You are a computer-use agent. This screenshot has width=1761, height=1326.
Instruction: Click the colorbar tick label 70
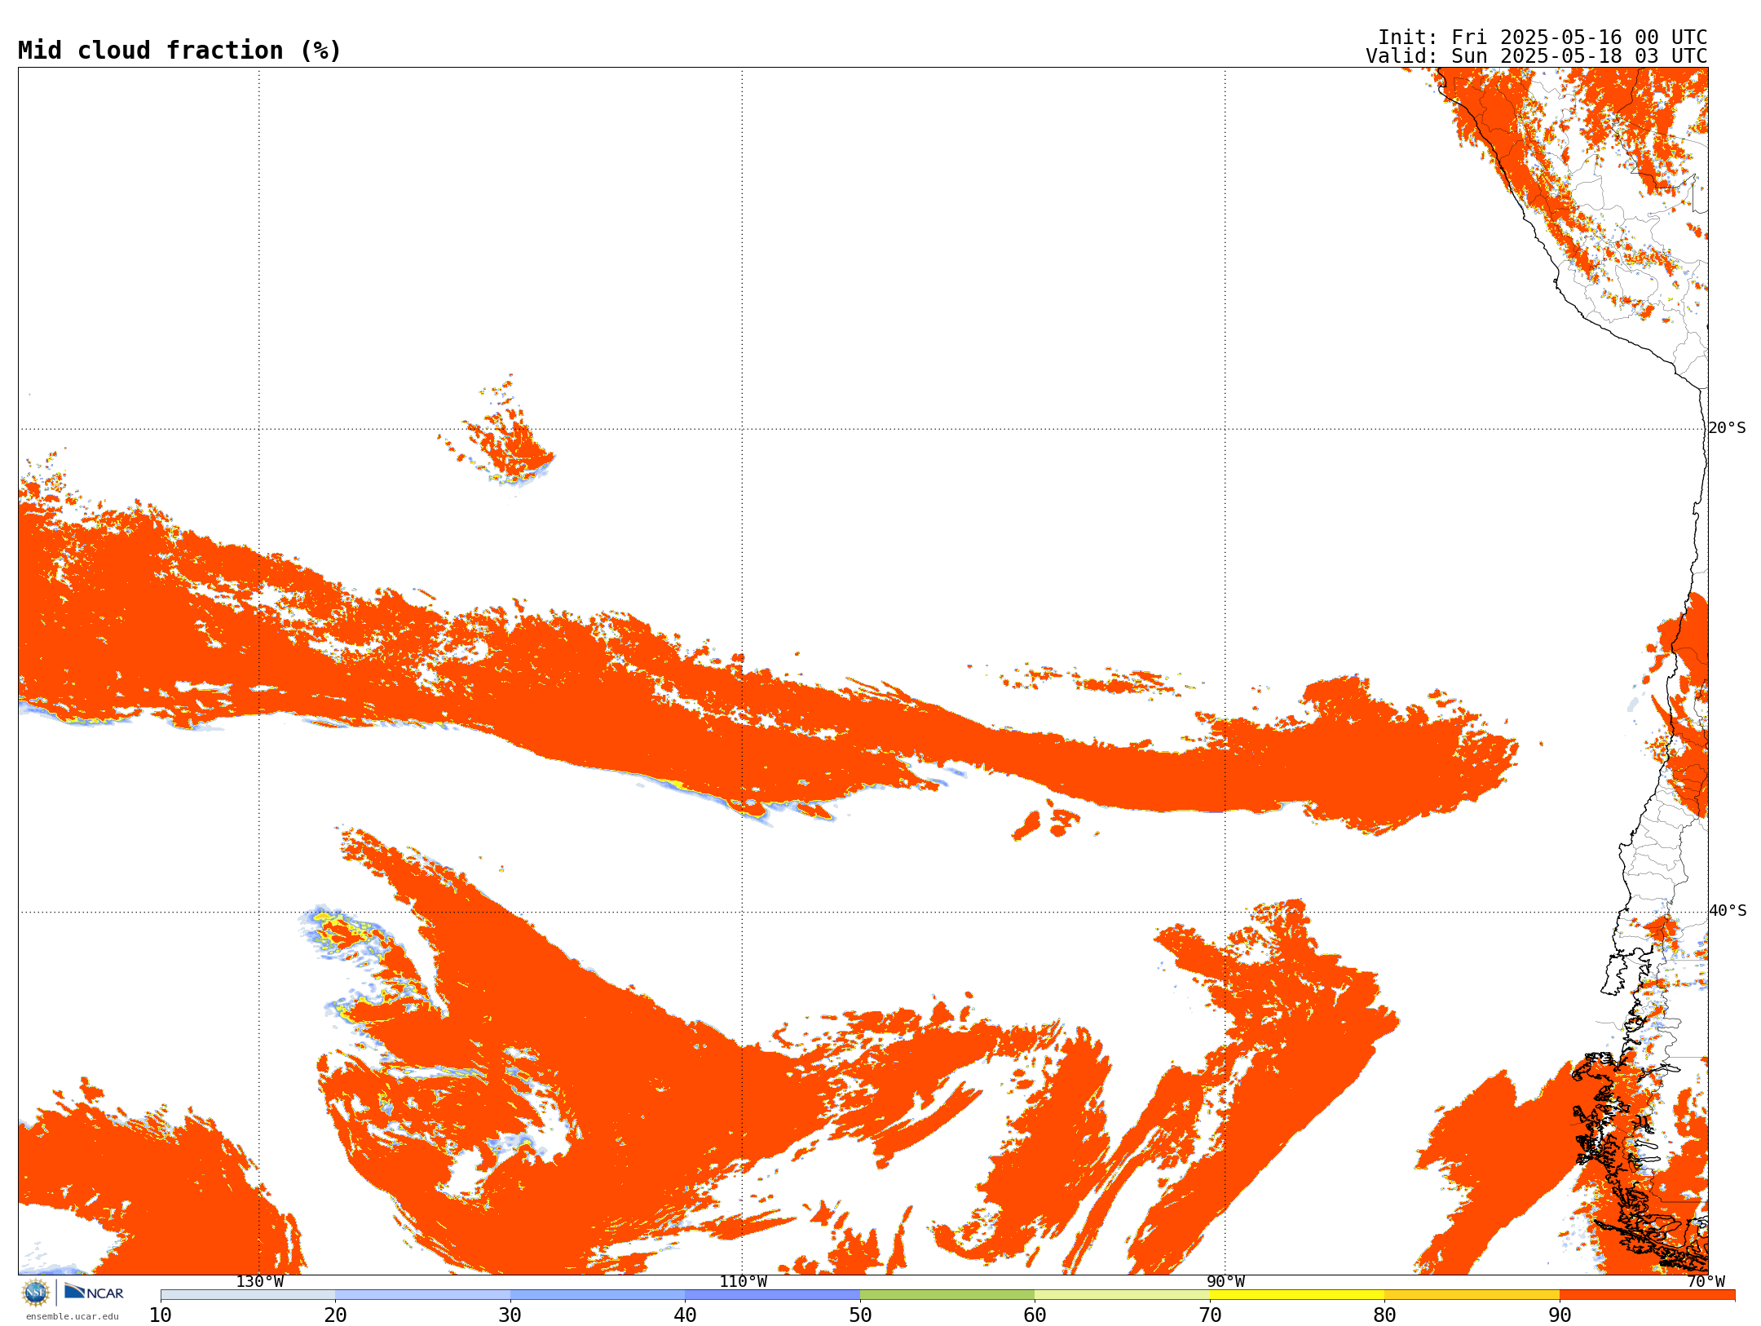coord(1210,1315)
